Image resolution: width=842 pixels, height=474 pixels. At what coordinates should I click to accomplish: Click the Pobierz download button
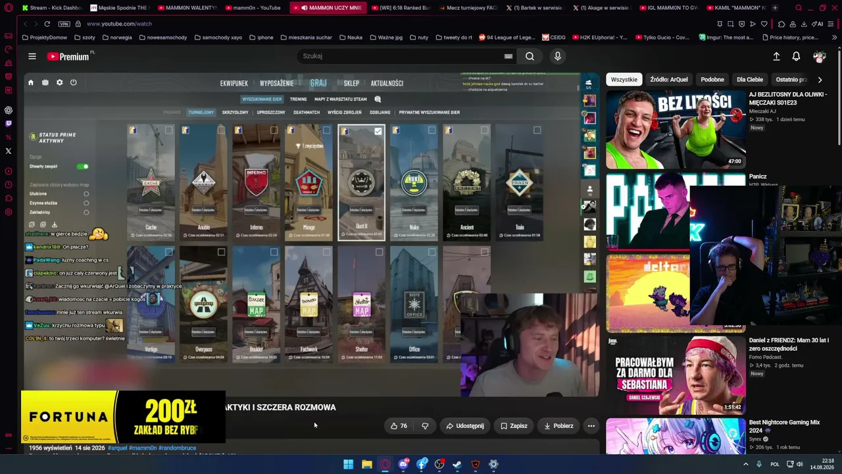coord(558,426)
